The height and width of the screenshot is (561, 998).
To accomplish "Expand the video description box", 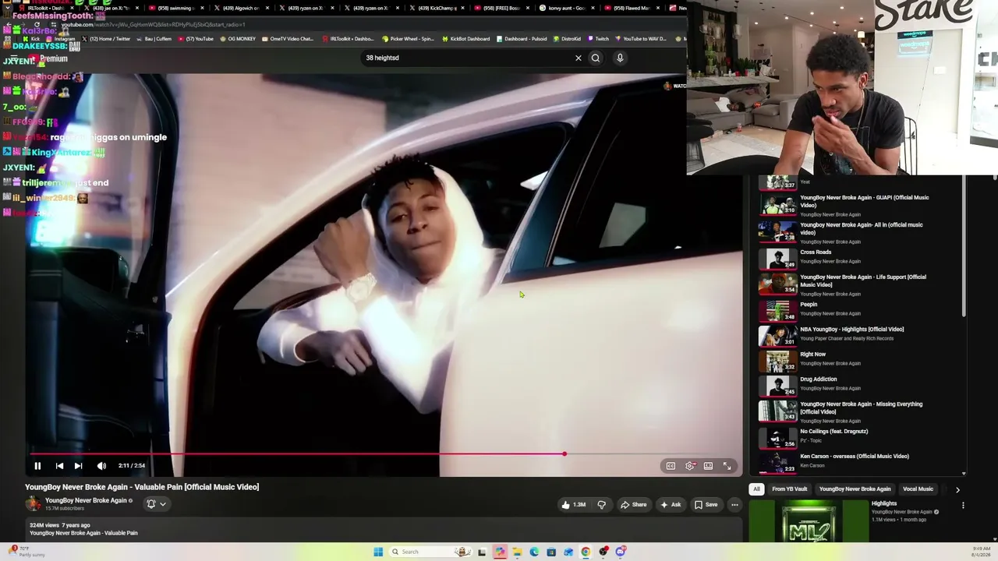I will coord(384,530).
